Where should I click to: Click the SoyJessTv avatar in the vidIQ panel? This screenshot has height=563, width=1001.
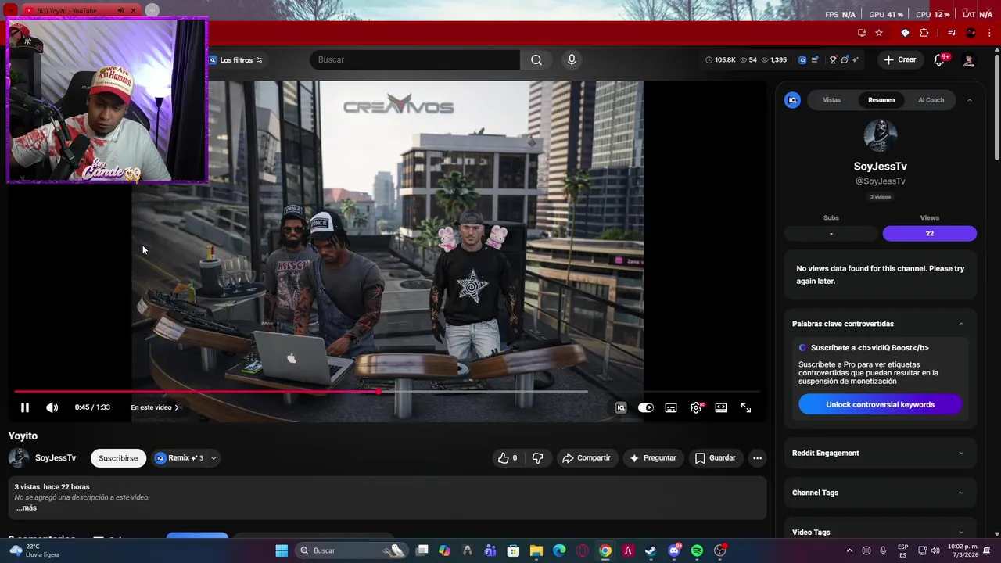click(x=880, y=136)
